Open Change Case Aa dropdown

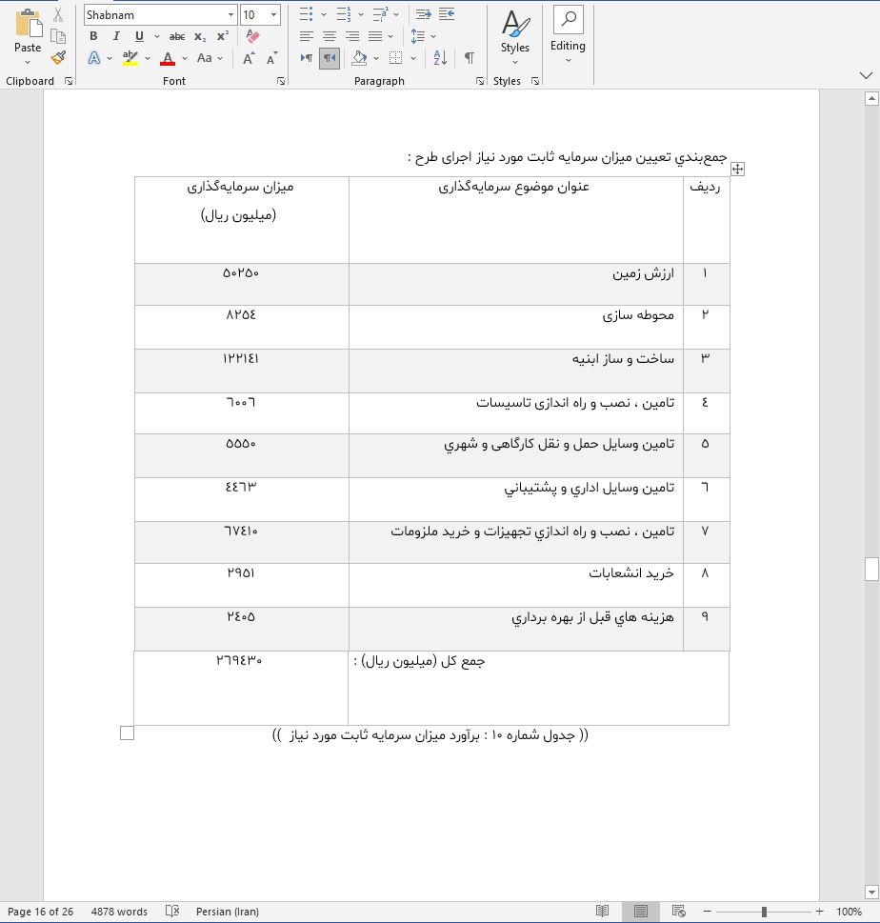click(x=210, y=58)
